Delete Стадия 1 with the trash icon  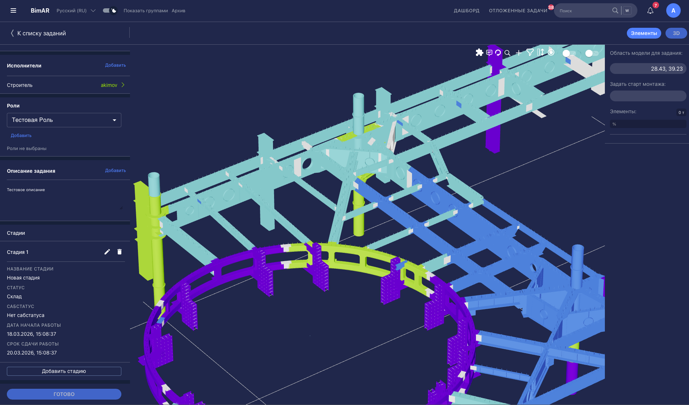pos(120,252)
